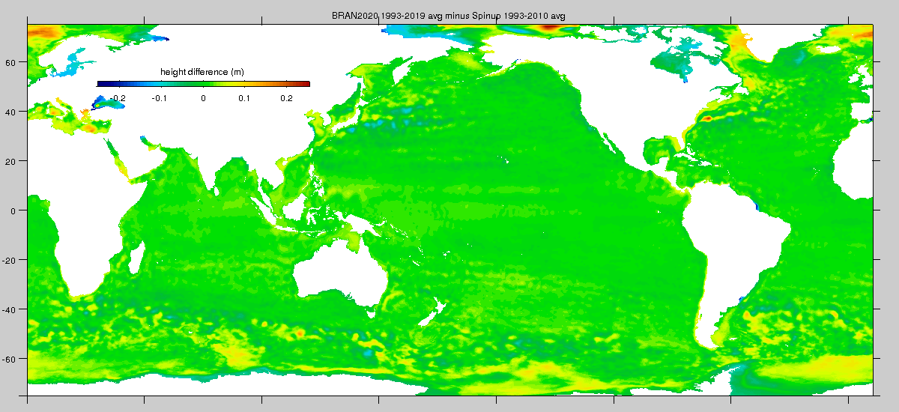The image size is (899, 412).
Task: Select the "-0.2" colorbar tick label
Action: coord(117,98)
